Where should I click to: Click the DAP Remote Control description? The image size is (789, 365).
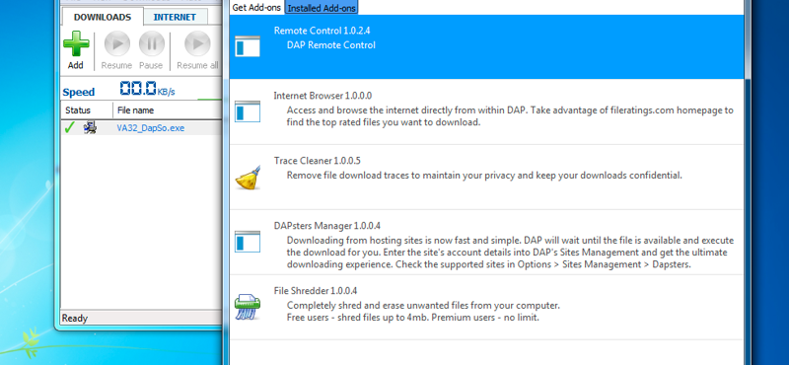[331, 45]
